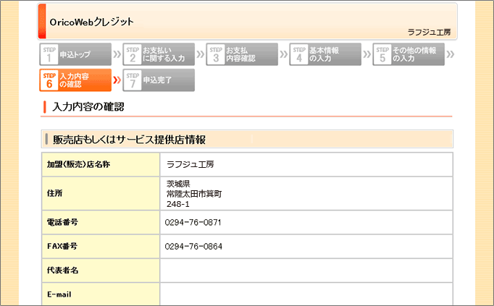The image size is (494, 306).
Task: Click the red arrow between Step 6 and 7
Action: click(117, 80)
